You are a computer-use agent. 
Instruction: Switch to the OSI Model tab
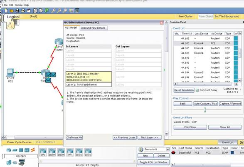pyautogui.click(x=71, y=27)
